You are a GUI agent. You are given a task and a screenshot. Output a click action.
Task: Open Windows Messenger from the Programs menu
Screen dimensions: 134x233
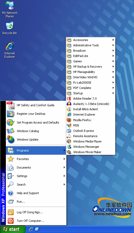(91, 147)
